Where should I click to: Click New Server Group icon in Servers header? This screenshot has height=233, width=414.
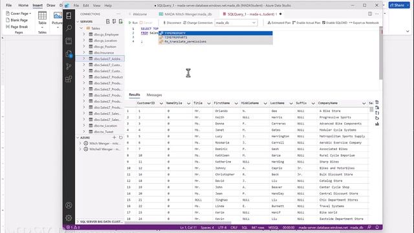[x=114, y=21]
